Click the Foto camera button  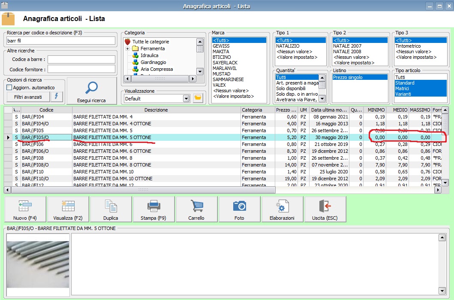(x=239, y=209)
